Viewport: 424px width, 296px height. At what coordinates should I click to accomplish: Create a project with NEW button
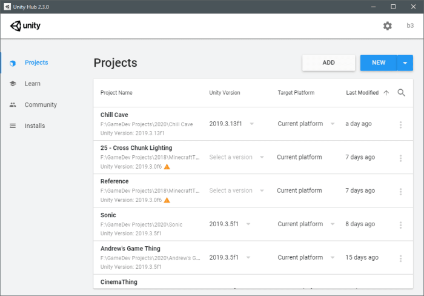click(x=379, y=63)
